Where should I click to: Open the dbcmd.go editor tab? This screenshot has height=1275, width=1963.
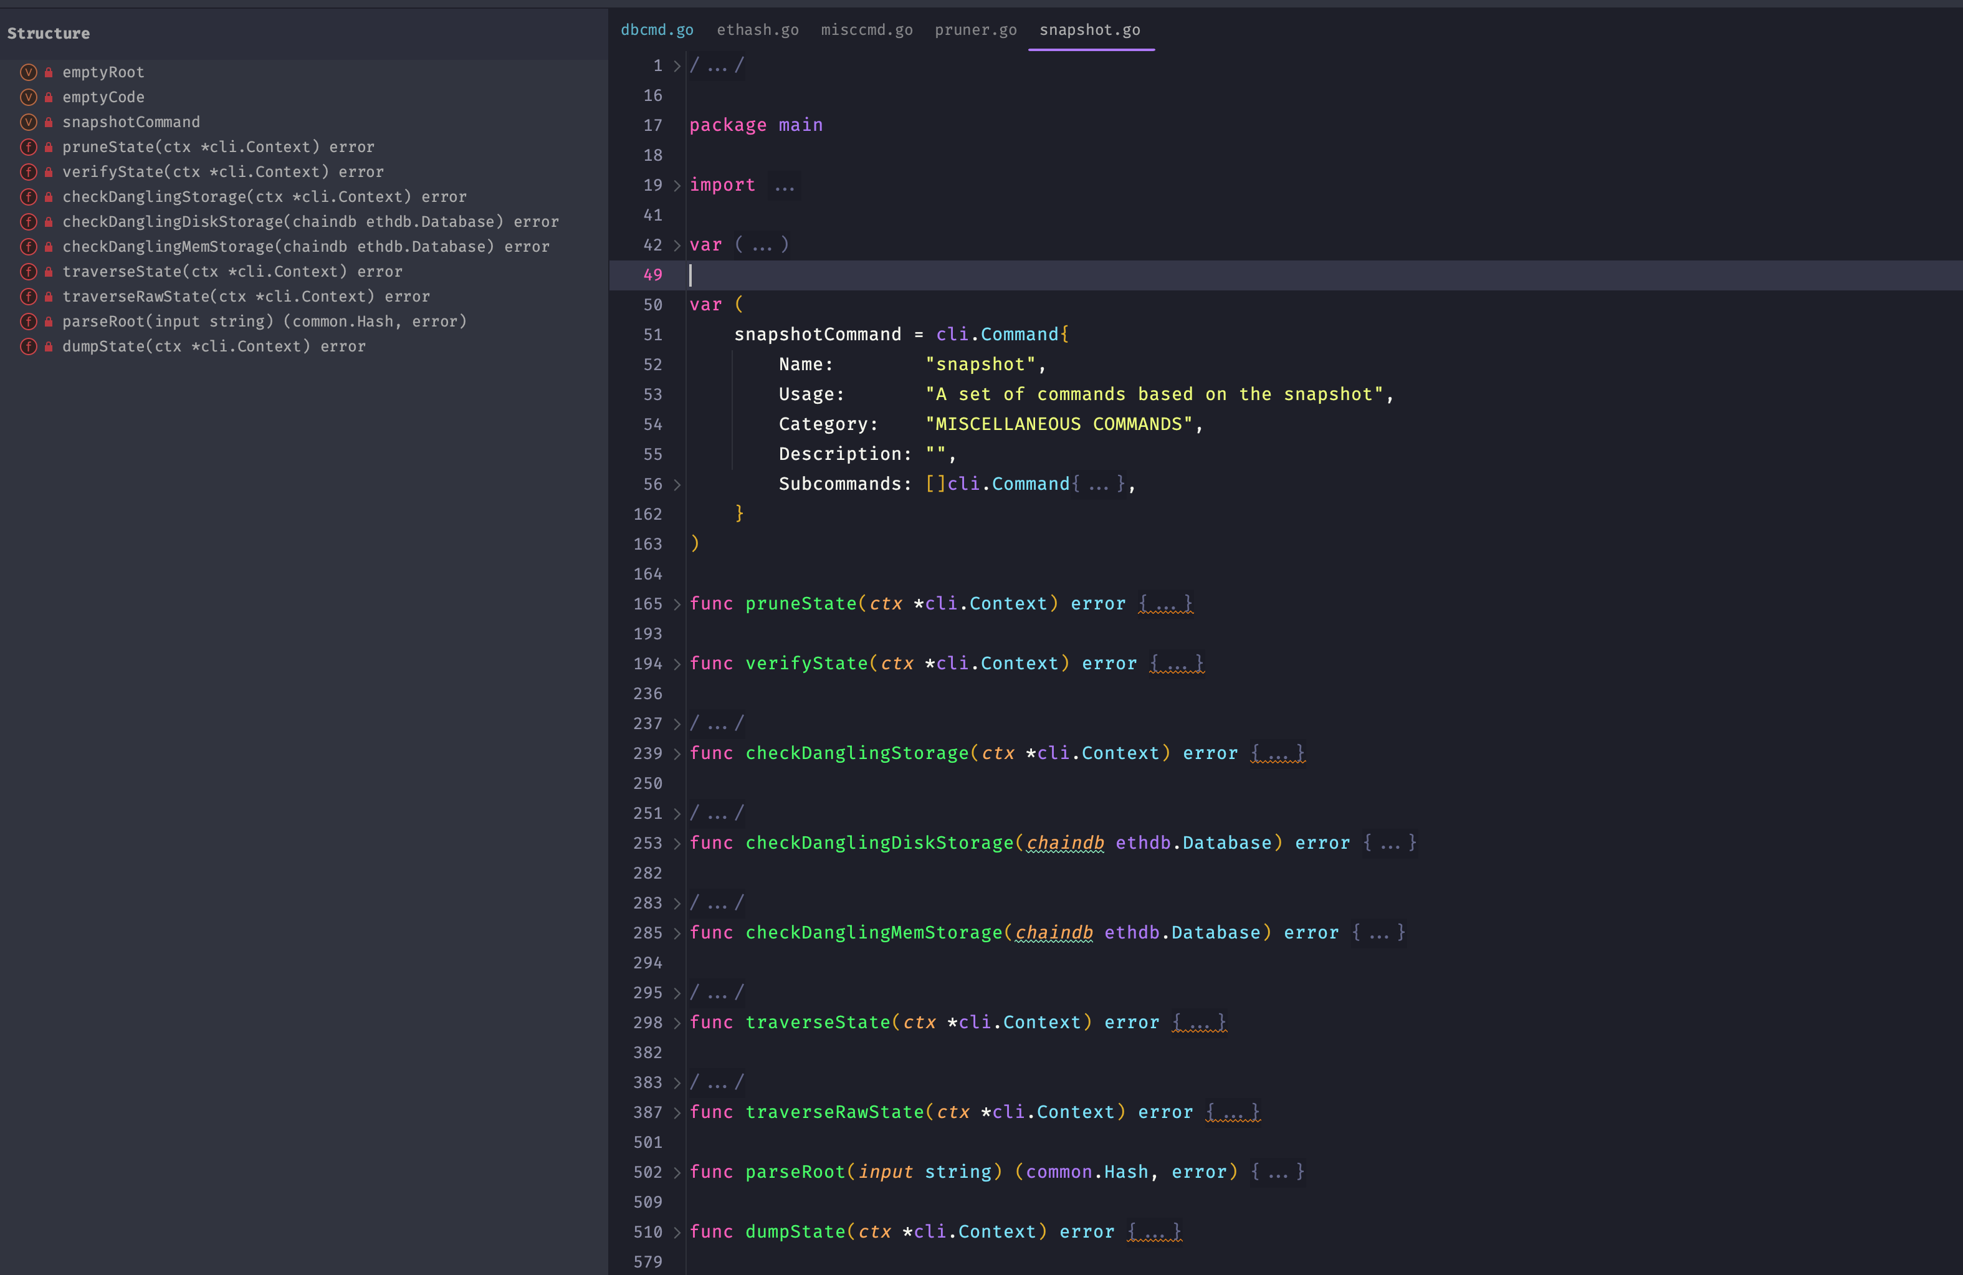point(657,30)
